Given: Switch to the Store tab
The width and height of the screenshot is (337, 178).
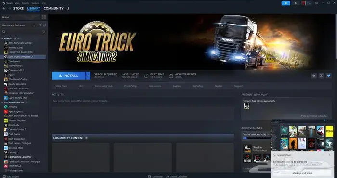Looking at the screenshot, I should coord(18,8).
